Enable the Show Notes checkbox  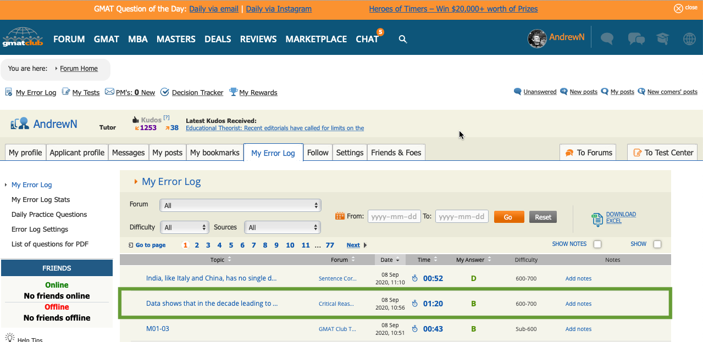(x=597, y=244)
